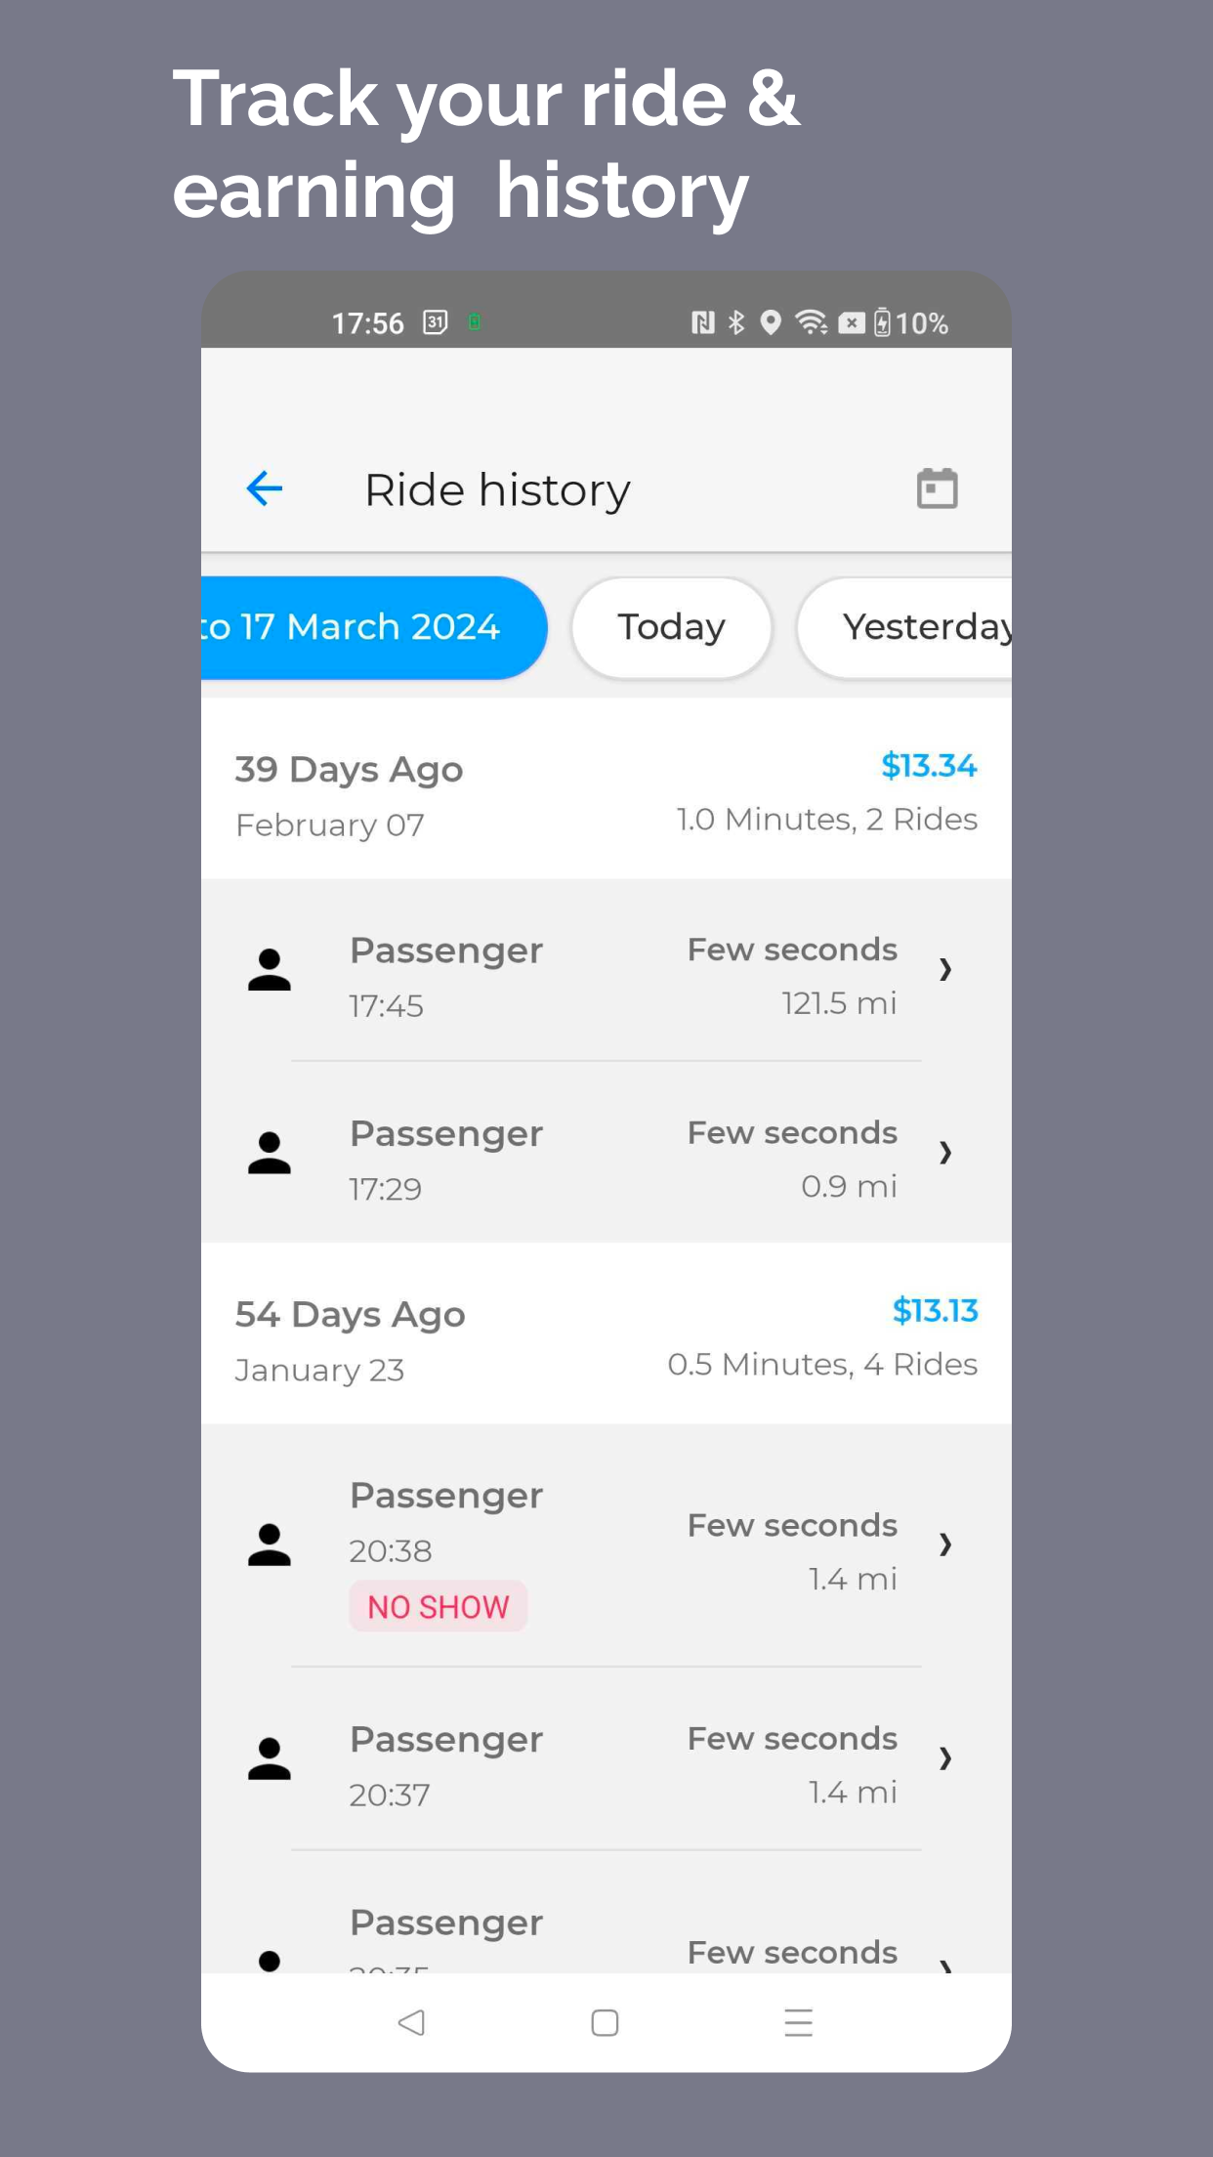Open the calendar date picker icon

(937, 488)
